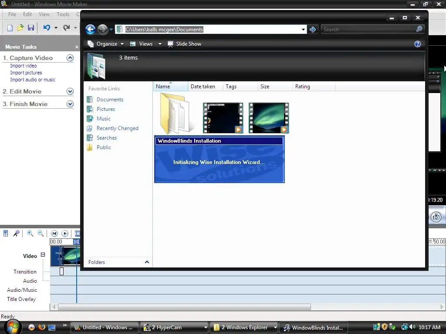The width and height of the screenshot is (446, 334).
Task: Open the Views dropdown arrow
Action: [x=160, y=44]
